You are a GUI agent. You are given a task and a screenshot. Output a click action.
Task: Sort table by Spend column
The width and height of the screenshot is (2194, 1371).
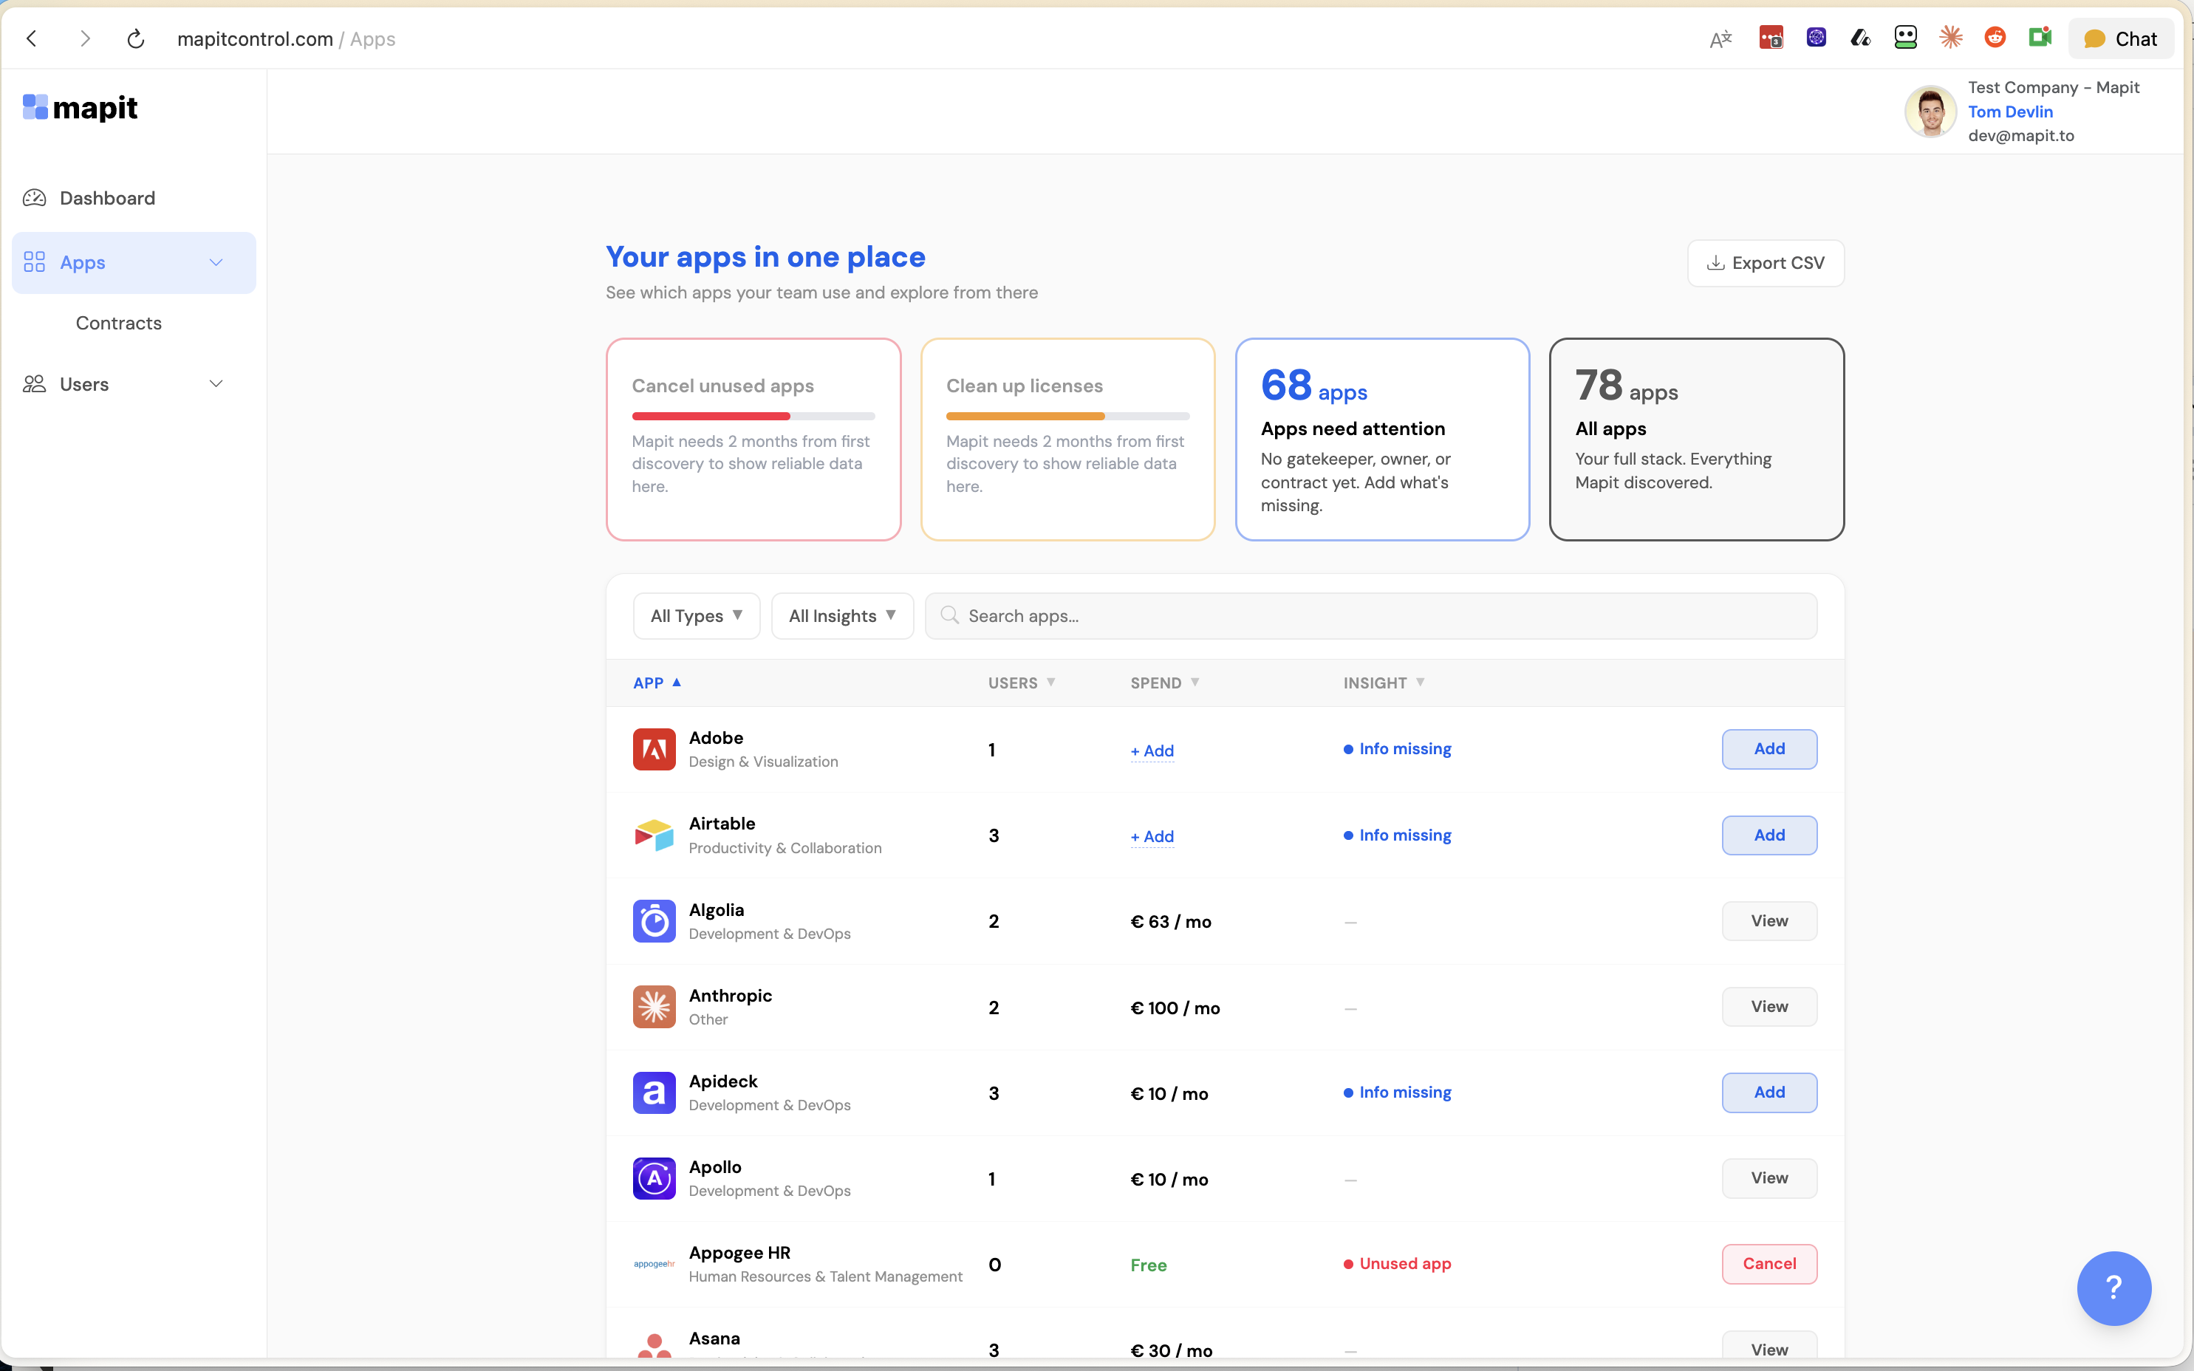tap(1164, 683)
